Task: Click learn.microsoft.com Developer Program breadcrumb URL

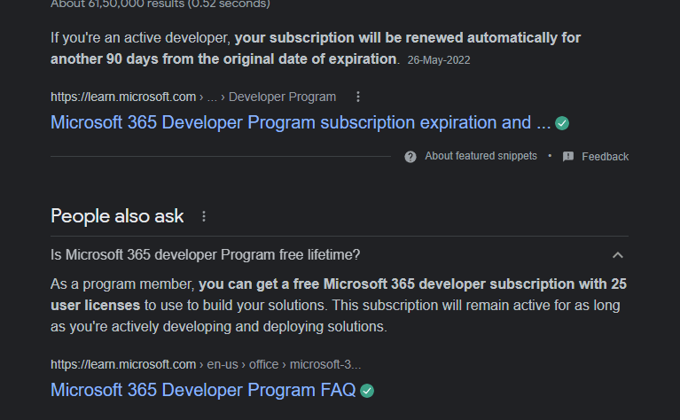Action: 193,97
